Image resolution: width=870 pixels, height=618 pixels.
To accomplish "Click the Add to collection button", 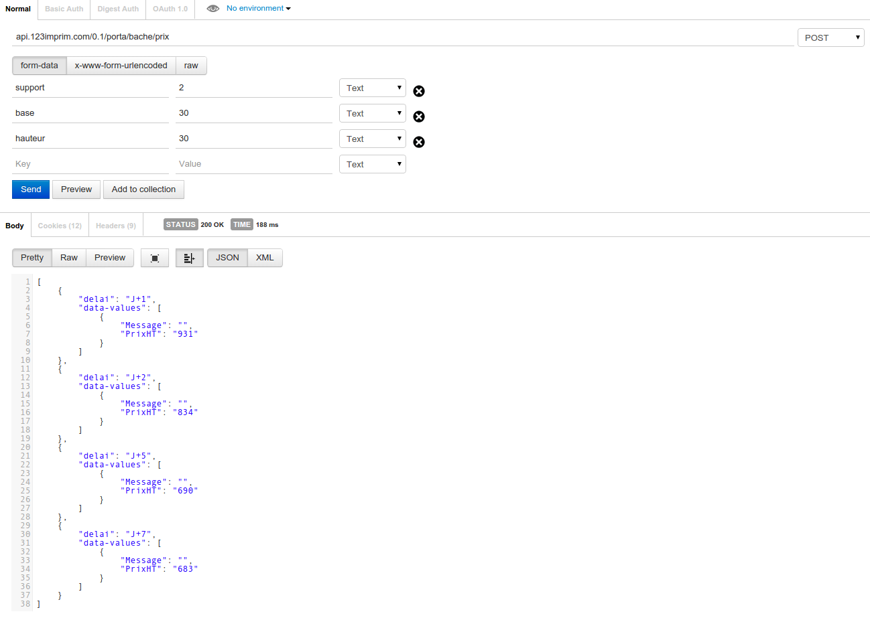I will coord(143,189).
